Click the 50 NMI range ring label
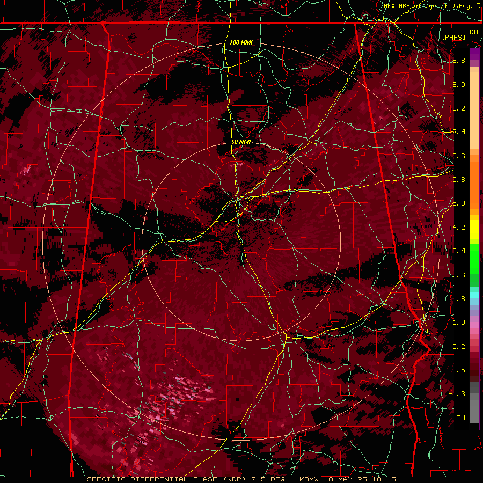 pos(241,142)
